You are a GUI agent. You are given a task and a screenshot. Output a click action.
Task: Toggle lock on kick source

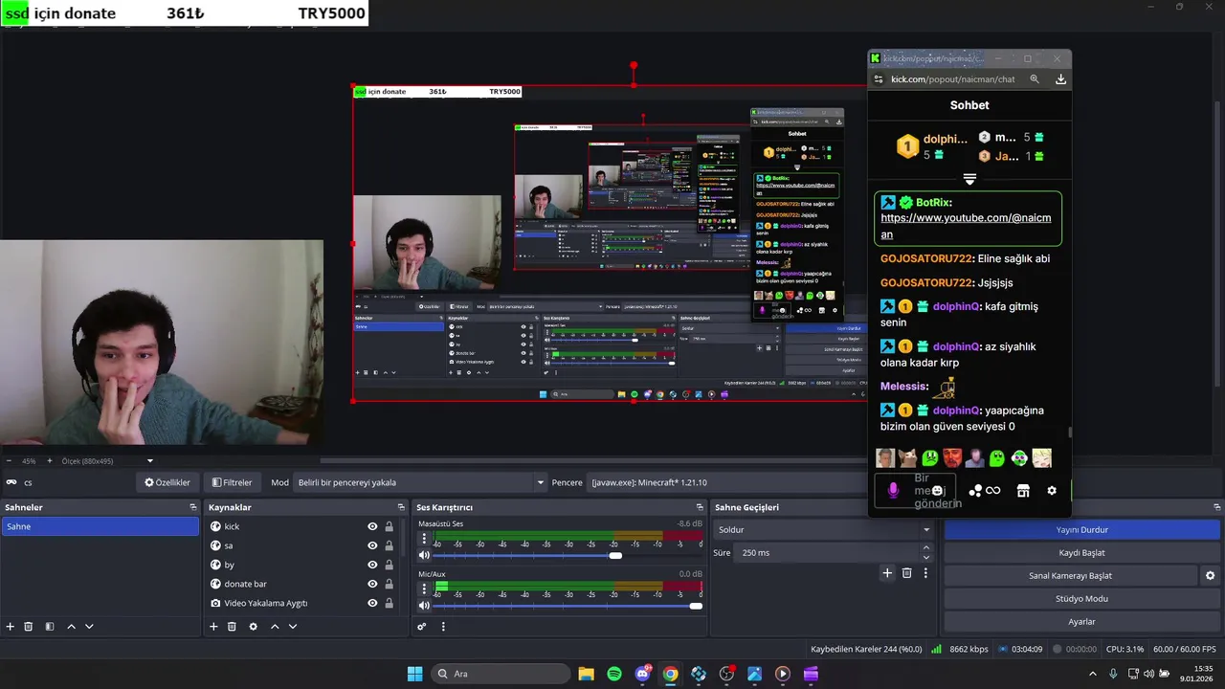389,526
